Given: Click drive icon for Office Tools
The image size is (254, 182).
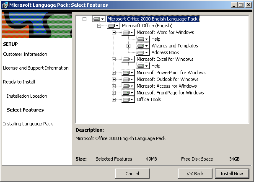Looking at the screenshot, I should point(128,99).
